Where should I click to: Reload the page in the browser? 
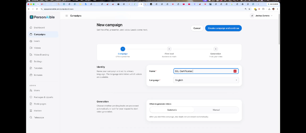[x=37, y=9]
